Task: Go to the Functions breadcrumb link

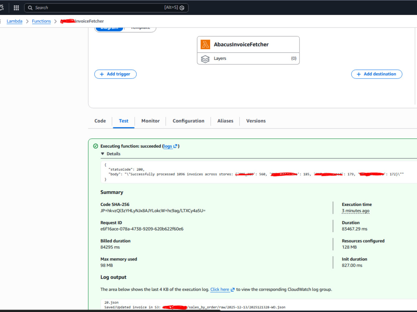Action: (x=41, y=21)
